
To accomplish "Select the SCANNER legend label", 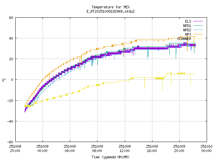I will [x=184, y=39].
